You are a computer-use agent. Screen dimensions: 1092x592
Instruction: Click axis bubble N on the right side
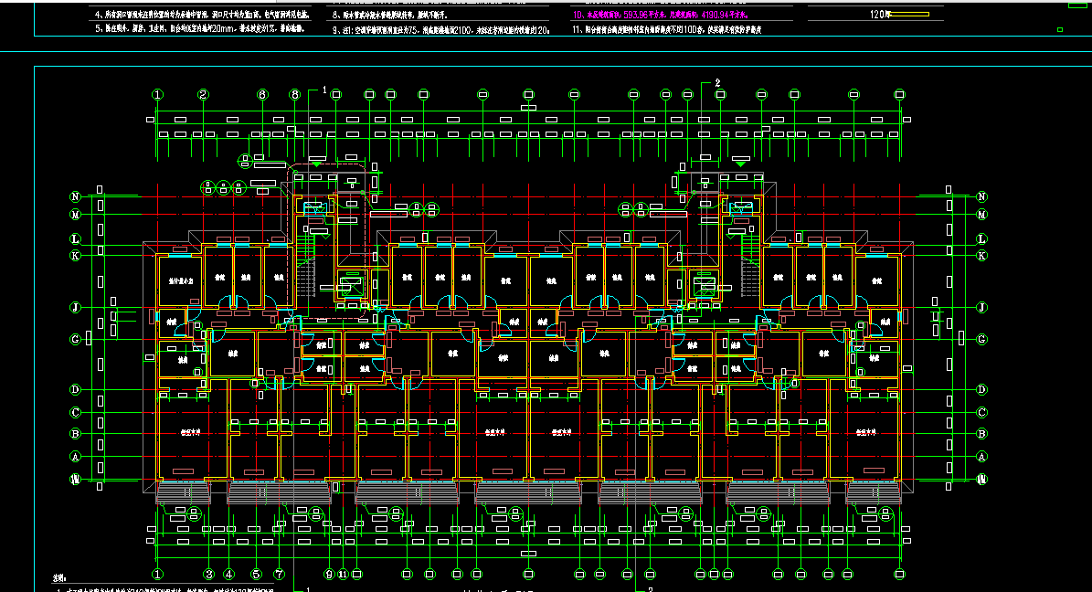[x=982, y=197]
